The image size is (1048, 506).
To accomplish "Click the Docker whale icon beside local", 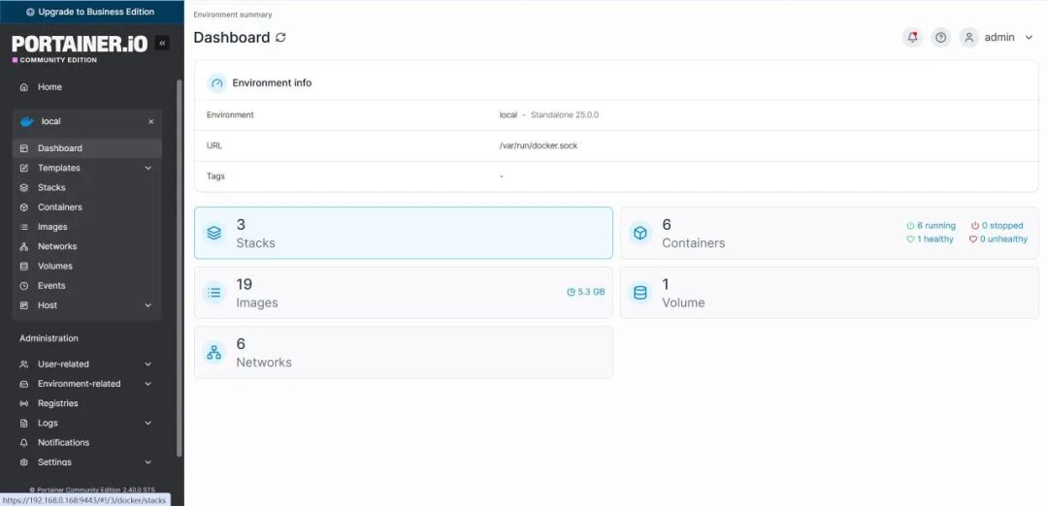I will click(x=27, y=121).
